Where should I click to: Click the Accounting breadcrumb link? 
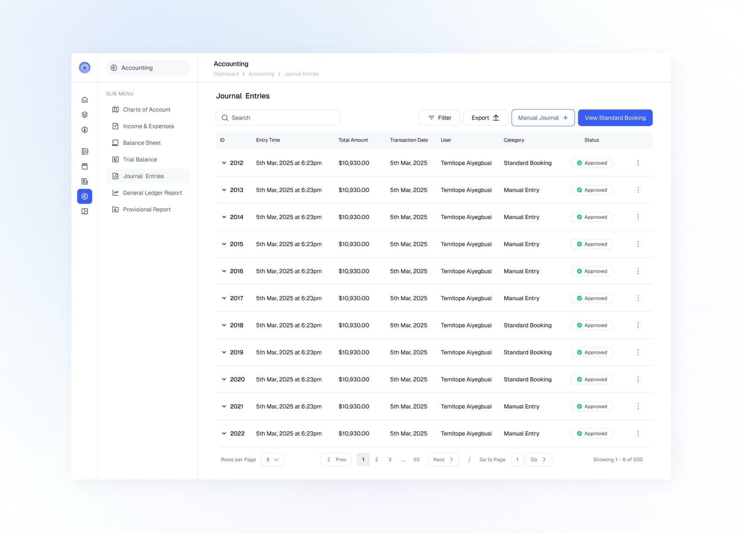tap(261, 74)
